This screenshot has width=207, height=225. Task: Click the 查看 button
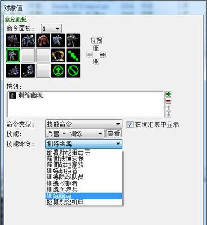coord(114,133)
